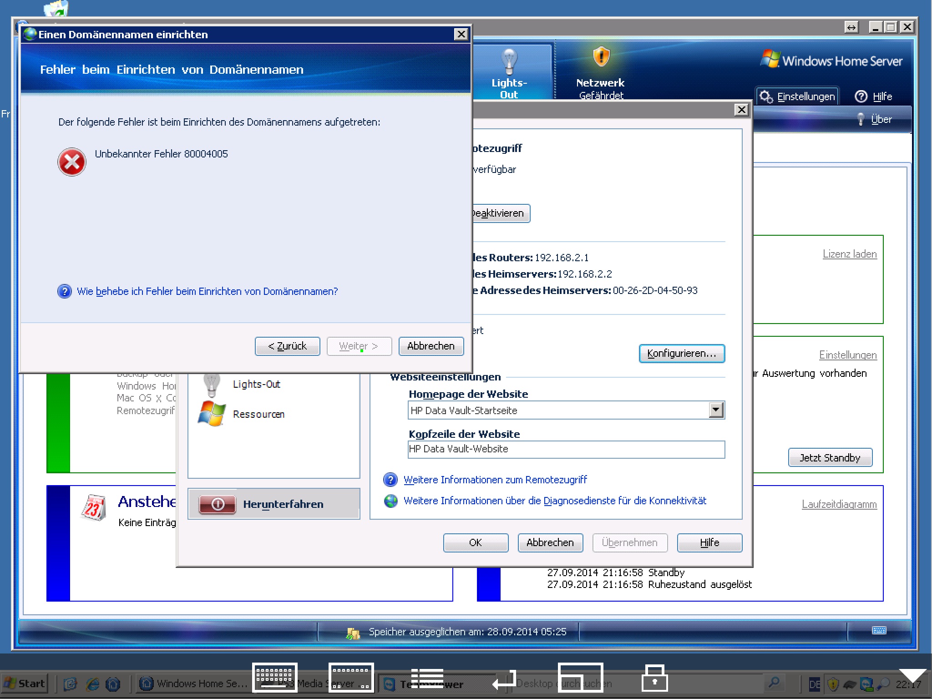Click the padlock overlay icon
Screen dimensions: 932x699
pyautogui.click(x=654, y=678)
